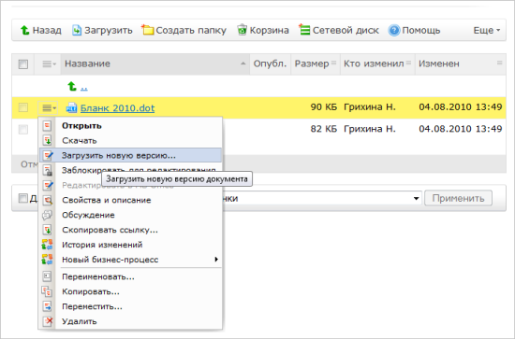
Task: Click the download icon beside Скачать
Action: [x=47, y=140]
